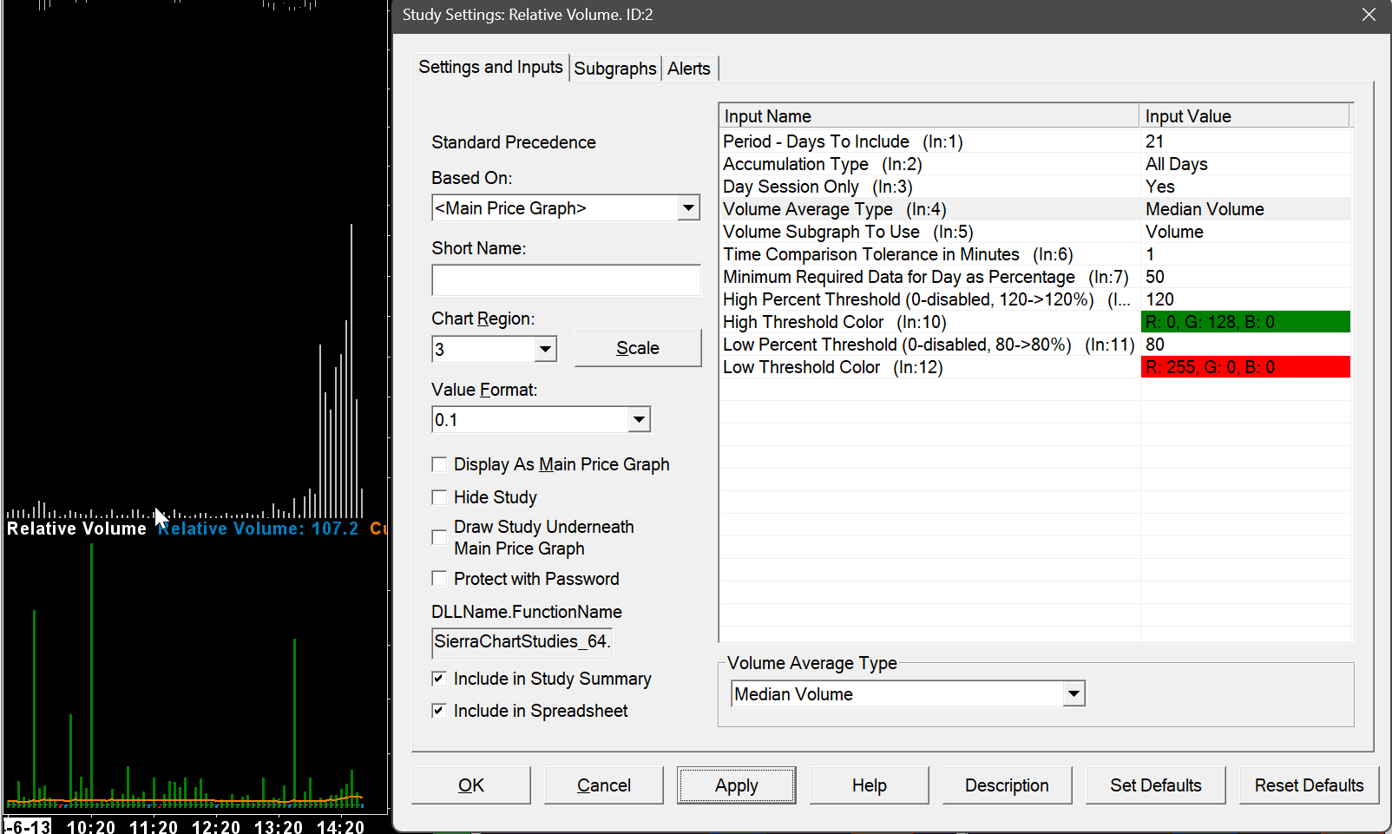The image size is (1392, 834).
Task: Click the Short Name text field
Action: [566, 280]
